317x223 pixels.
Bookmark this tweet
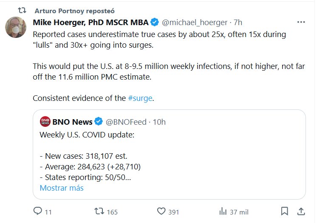coord(285,211)
